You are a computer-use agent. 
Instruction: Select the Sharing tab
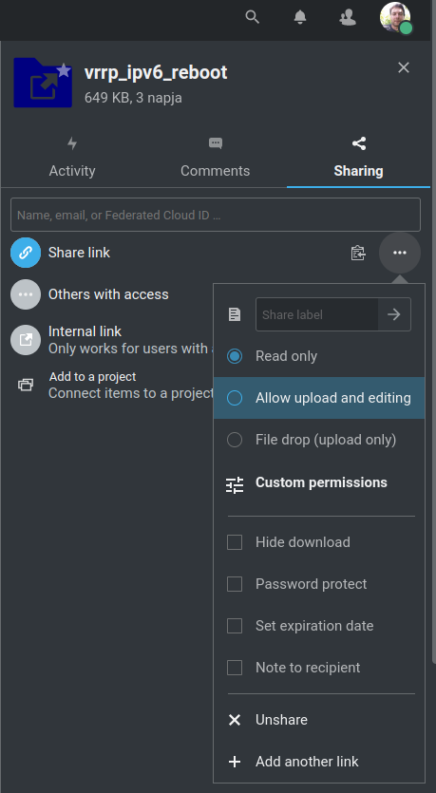pyautogui.click(x=358, y=158)
